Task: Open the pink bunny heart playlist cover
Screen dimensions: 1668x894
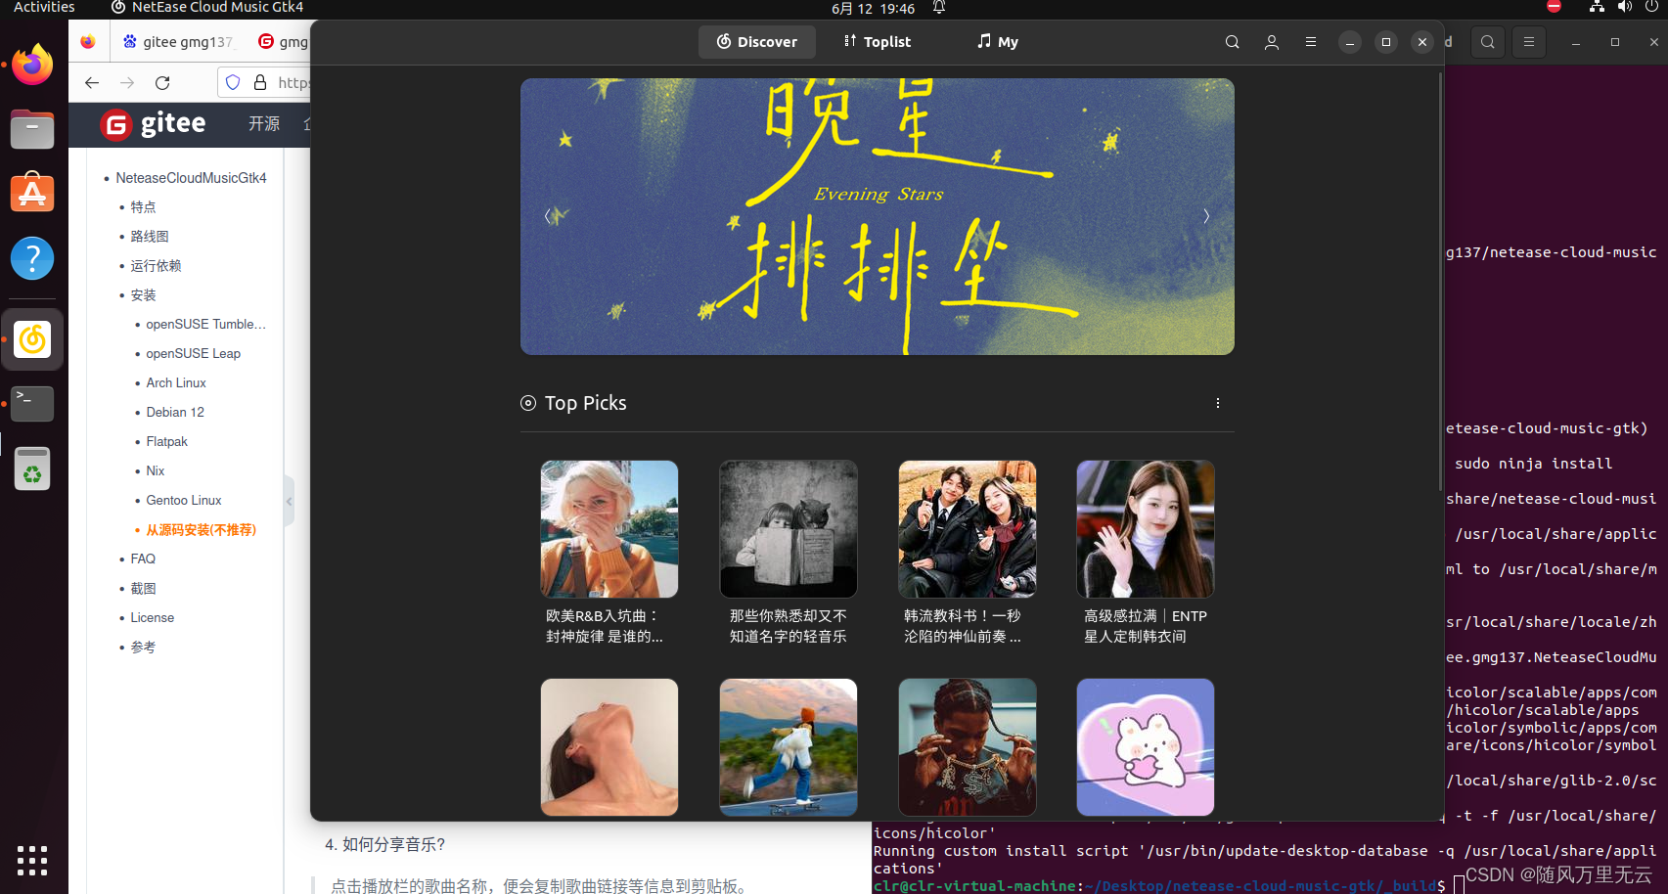Action: pyautogui.click(x=1146, y=747)
